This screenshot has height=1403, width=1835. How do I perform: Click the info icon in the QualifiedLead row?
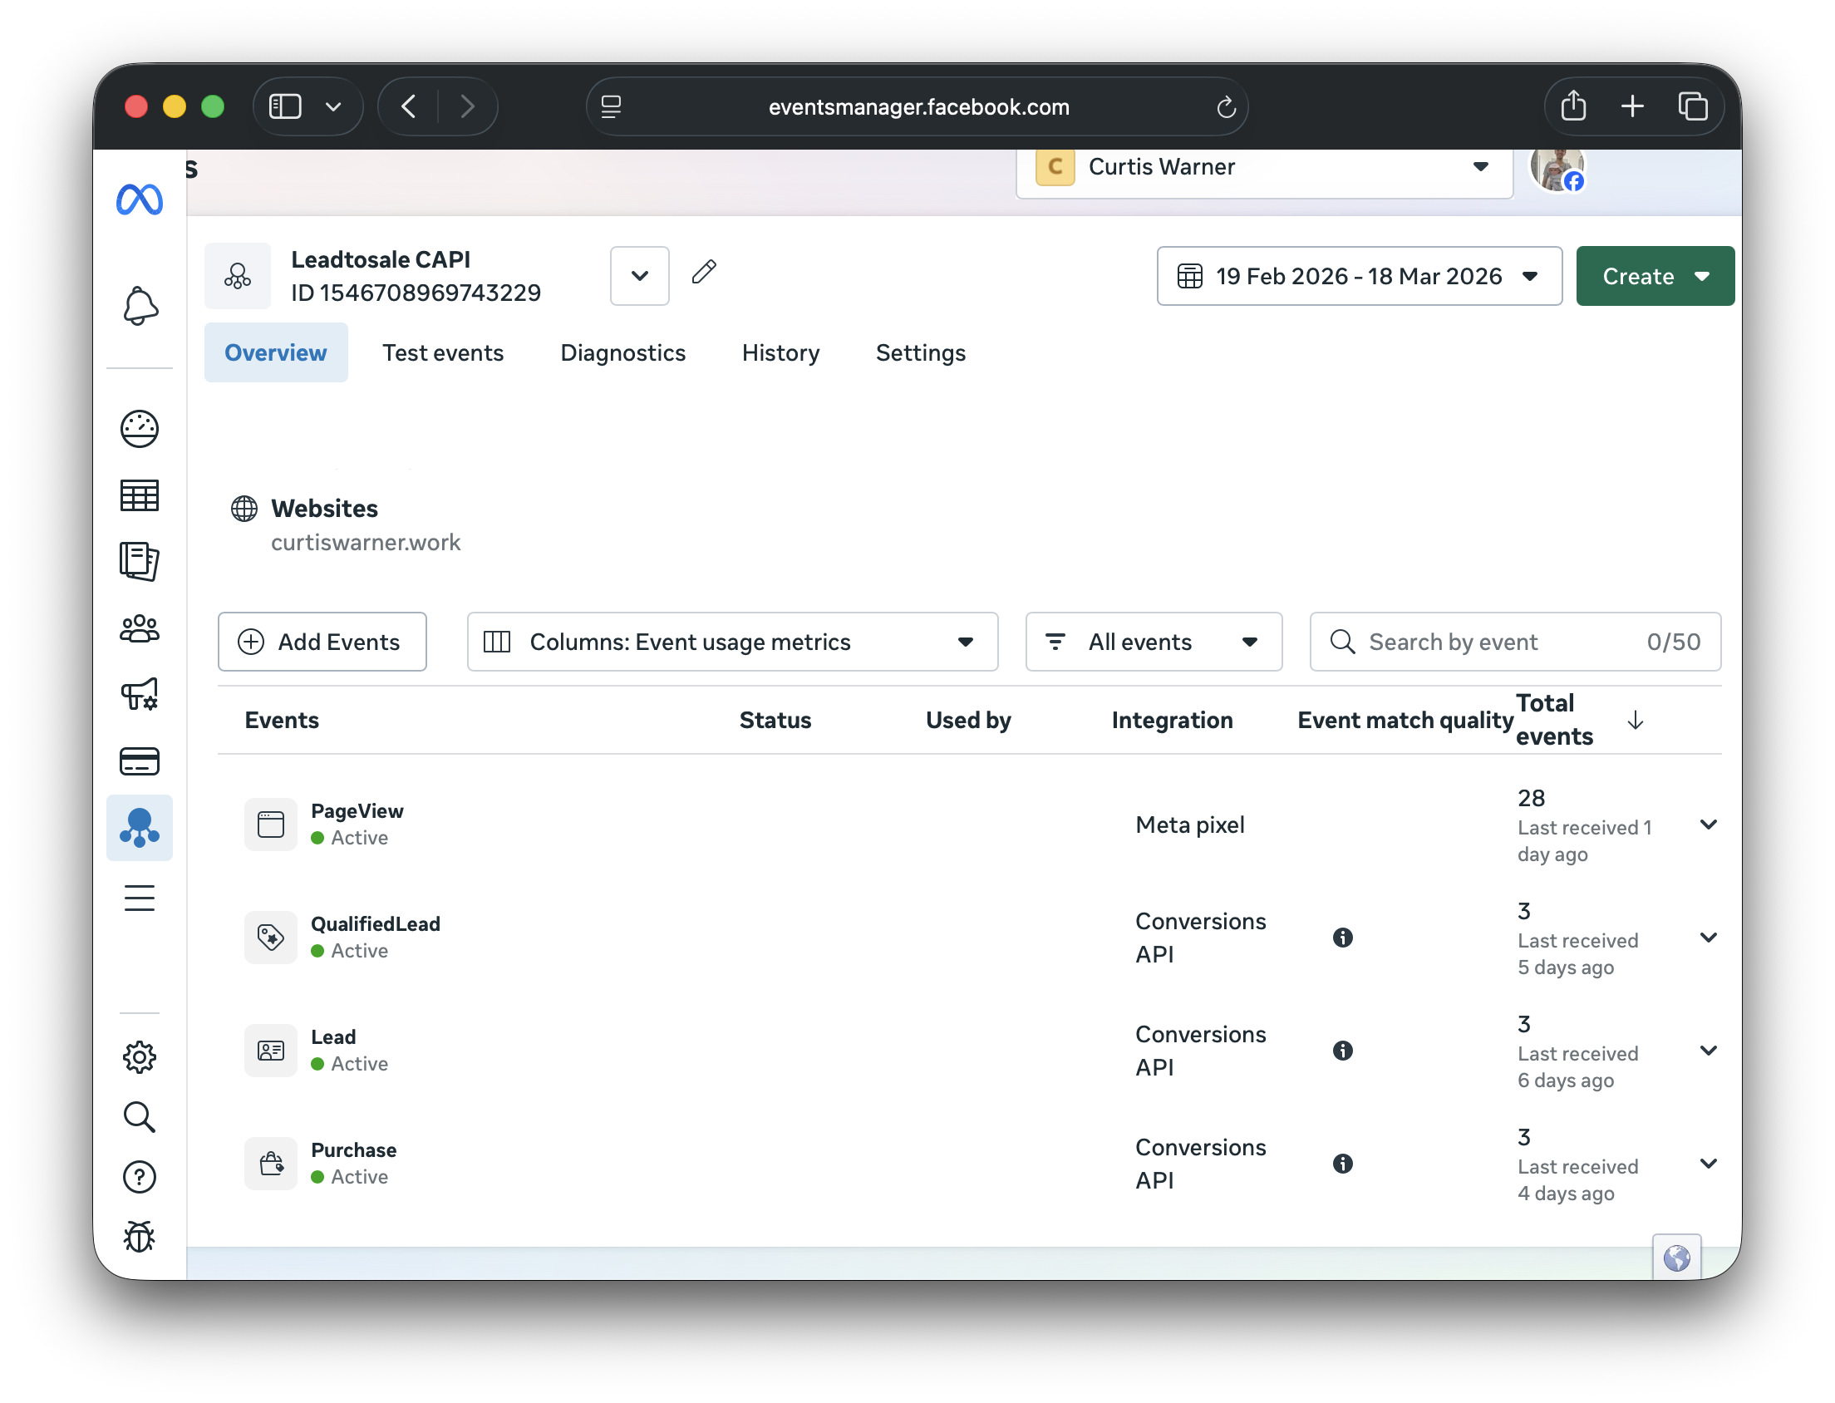[1342, 937]
